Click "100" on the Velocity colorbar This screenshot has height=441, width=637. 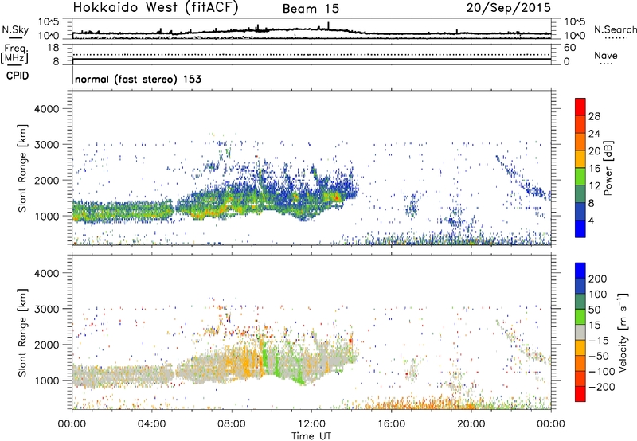pos(598,295)
